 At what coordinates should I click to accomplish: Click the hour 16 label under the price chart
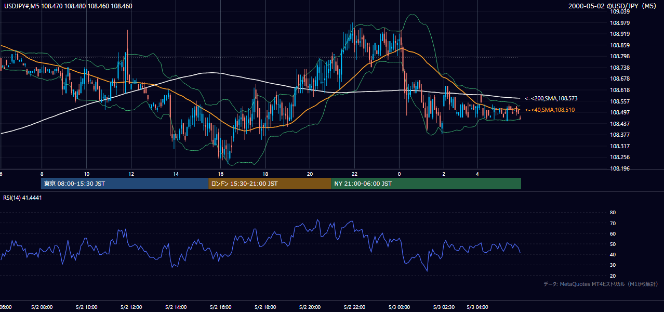220,174
